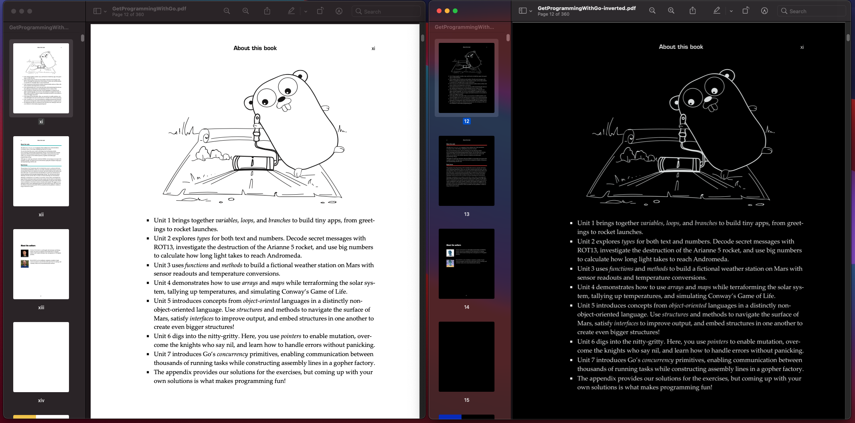Click GetProgrammingWithGo-inverted.pdf window title

pos(587,8)
